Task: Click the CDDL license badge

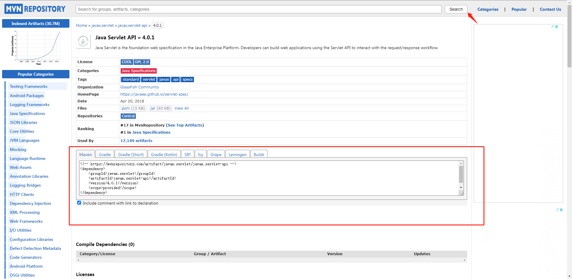Action: point(127,62)
